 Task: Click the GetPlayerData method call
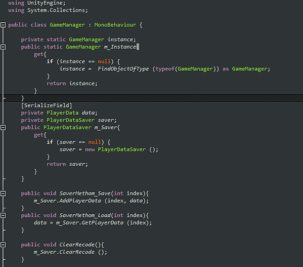[102, 223]
